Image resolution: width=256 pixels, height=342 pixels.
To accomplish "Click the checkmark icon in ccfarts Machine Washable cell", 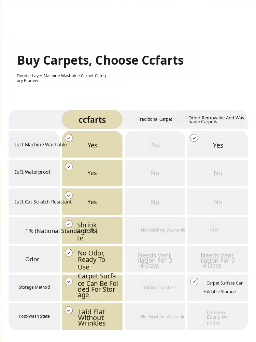I will 69,138.
